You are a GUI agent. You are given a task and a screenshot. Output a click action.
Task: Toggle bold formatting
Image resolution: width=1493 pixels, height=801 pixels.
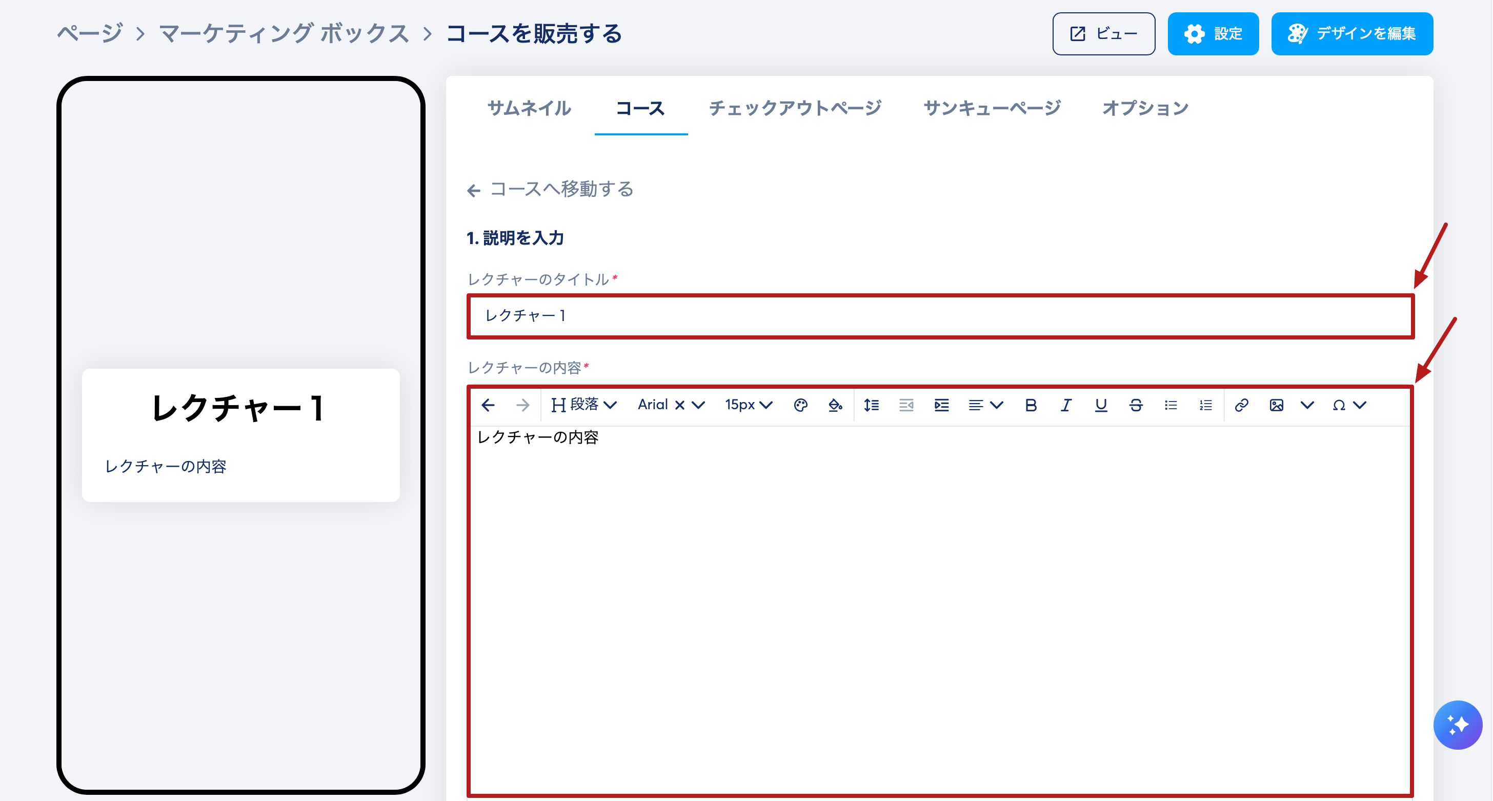pyautogui.click(x=1031, y=405)
